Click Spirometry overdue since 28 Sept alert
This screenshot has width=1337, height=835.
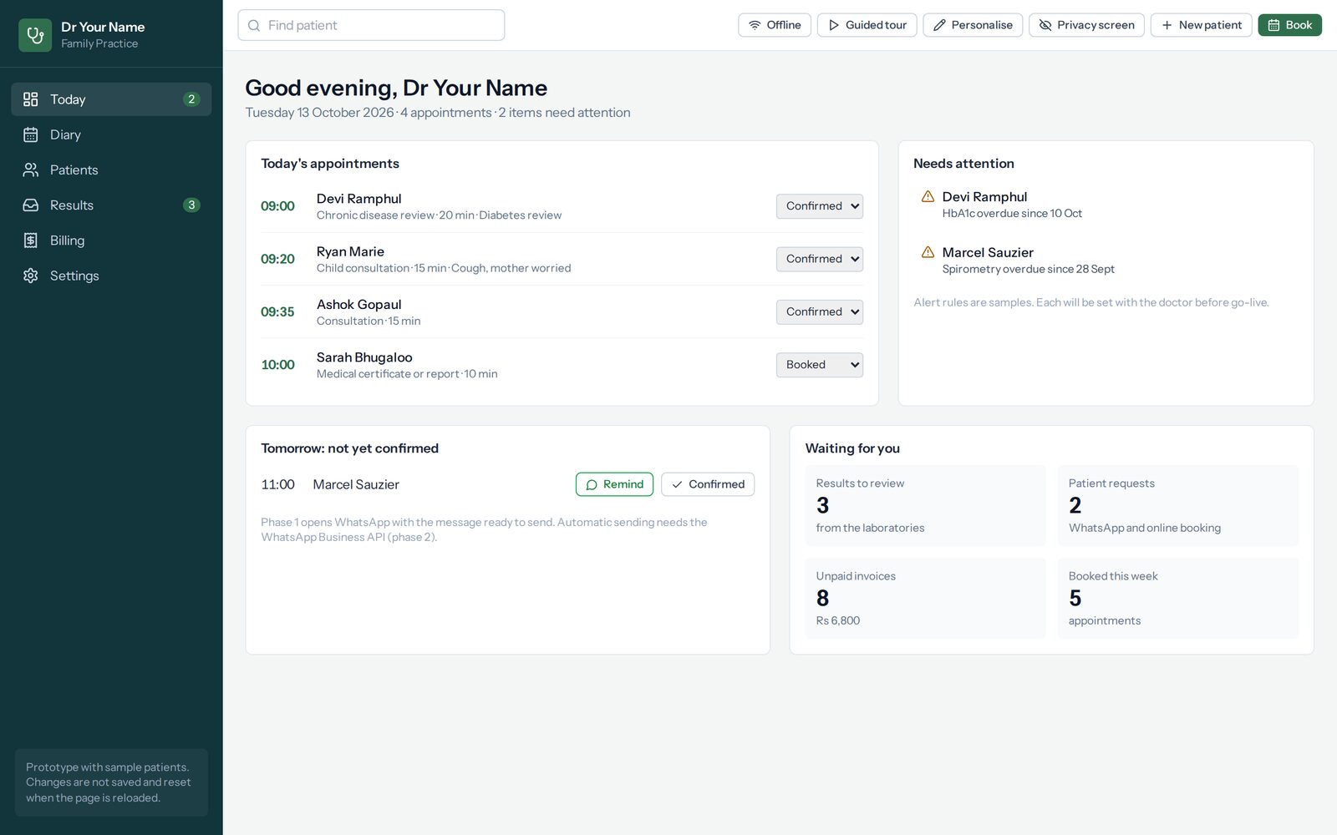pos(1028,269)
